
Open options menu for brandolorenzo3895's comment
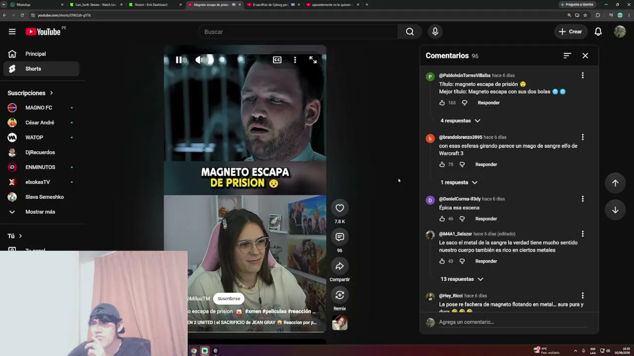(582, 137)
